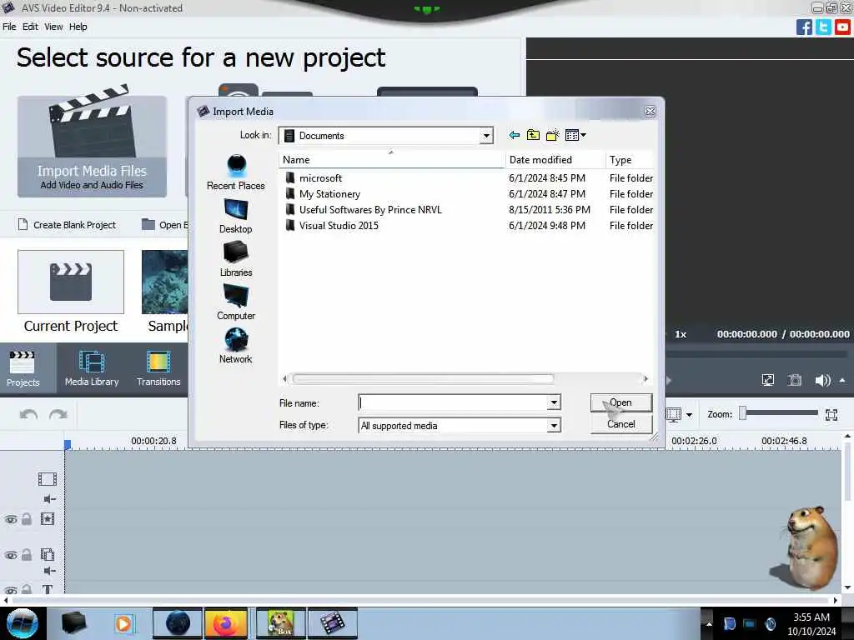This screenshot has height=640, width=854.
Task: Create a new folder in Import Media dialog
Action: [x=552, y=135]
